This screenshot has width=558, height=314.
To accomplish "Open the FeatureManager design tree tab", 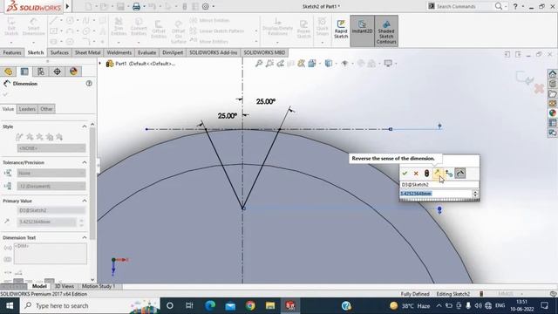I will [x=8, y=72].
